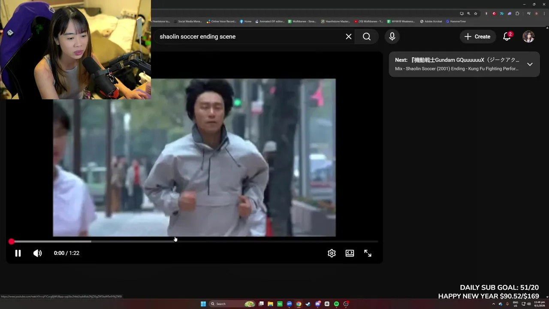The width and height of the screenshot is (549, 309).
Task: Open Zoom from the taskbar
Action: [289, 304]
